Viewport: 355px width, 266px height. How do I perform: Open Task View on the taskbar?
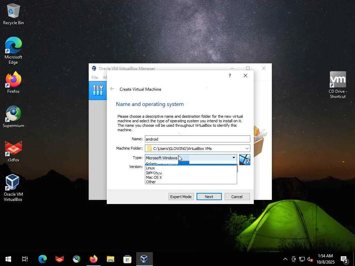tap(25, 259)
